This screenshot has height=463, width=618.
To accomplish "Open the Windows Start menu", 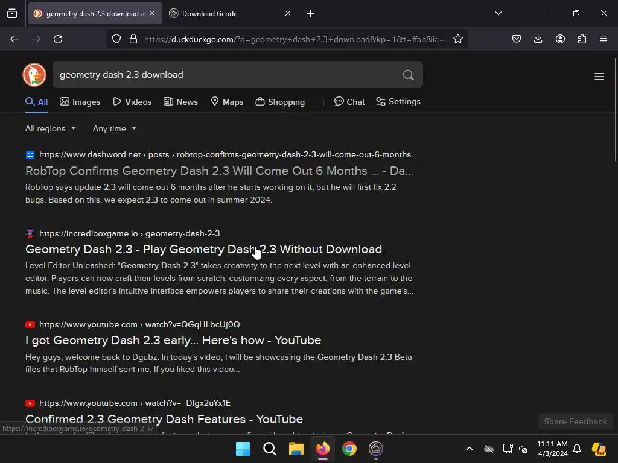I will [x=243, y=449].
